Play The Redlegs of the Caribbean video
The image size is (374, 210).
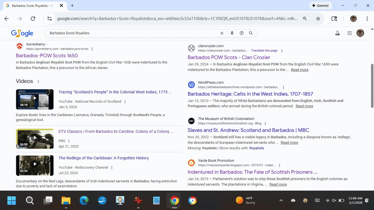[x=35, y=164]
